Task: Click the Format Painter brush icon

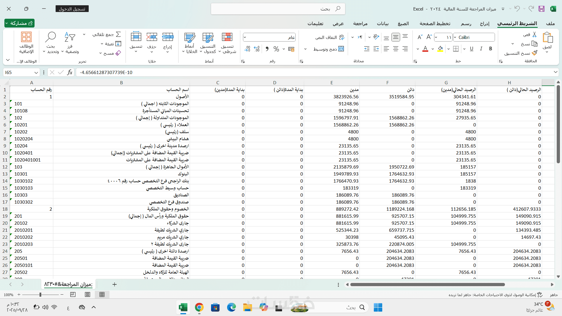Action: point(534,53)
